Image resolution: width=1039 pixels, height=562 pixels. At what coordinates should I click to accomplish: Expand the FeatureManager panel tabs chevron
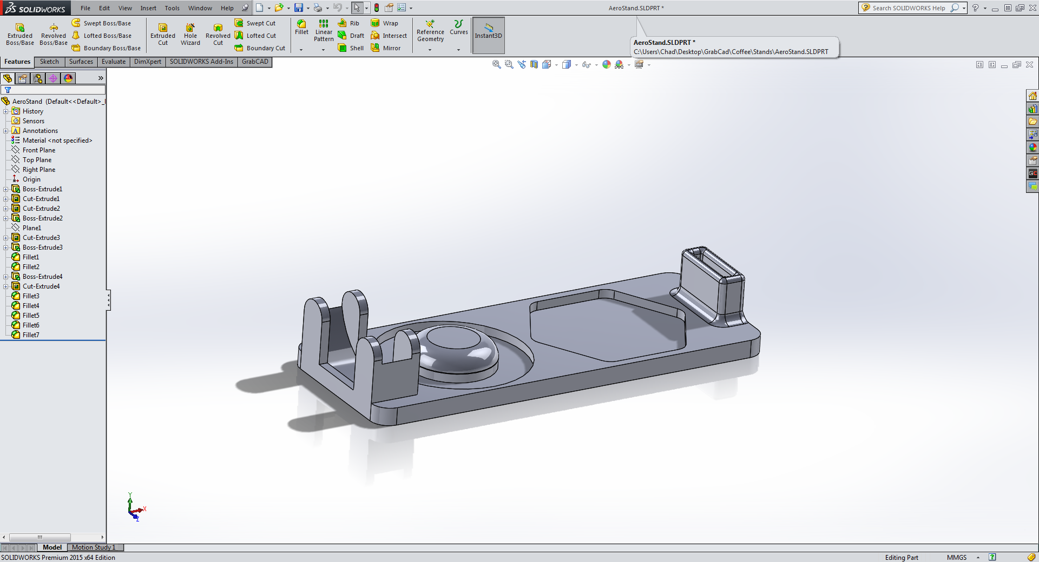(x=101, y=78)
